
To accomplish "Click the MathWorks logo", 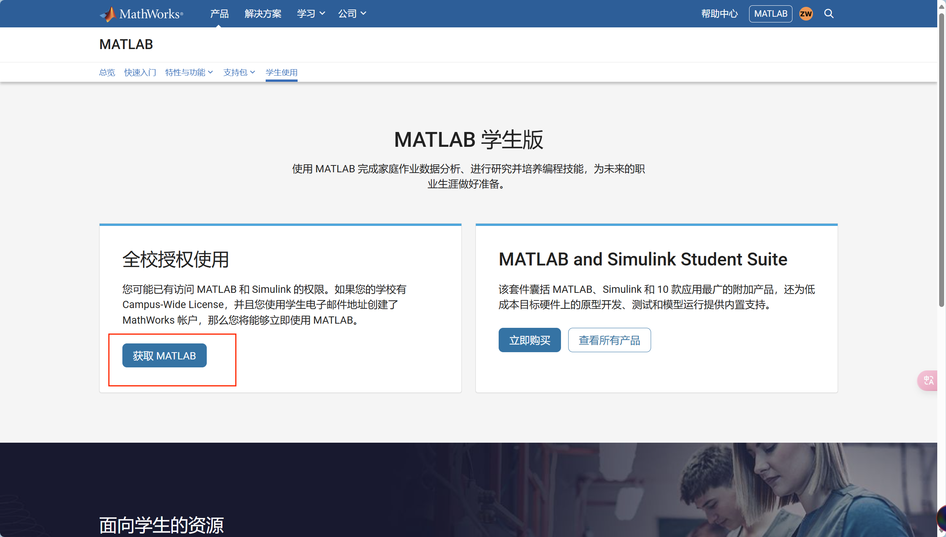I will [x=141, y=14].
